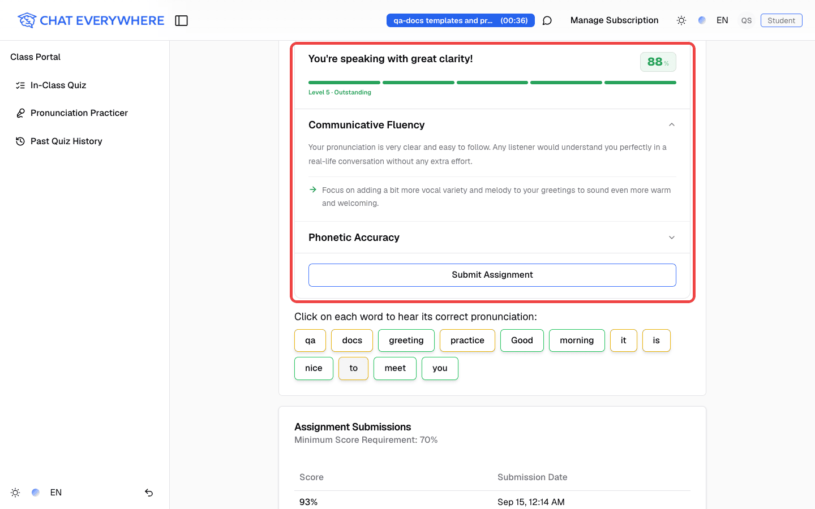
Task: Click the Assignment Submissions heading
Action: point(353,427)
